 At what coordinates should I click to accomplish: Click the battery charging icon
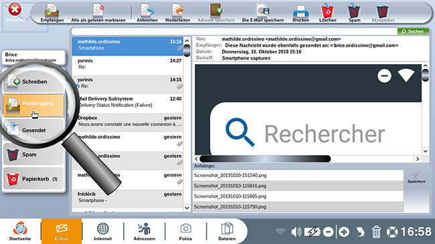click(x=313, y=231)
